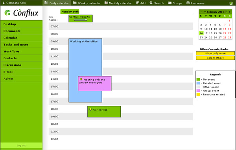This screenshot has width=236, height=150.
Task: Open the Admin section
Action: coord(21,79)
